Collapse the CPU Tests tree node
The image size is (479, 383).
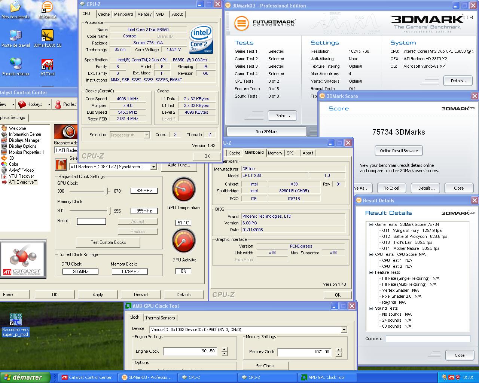[371, 254]
